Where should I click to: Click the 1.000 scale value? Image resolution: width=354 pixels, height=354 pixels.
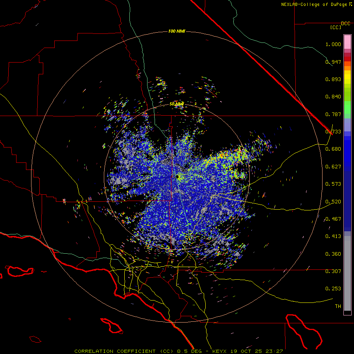pyautogui.click(x=333, y=44)
